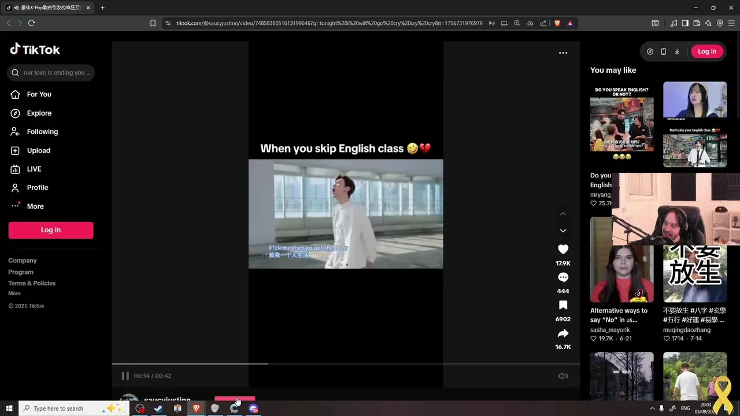Click download desktop app icon
This screenshot has width=740, height=416.
tap(677, 51)
